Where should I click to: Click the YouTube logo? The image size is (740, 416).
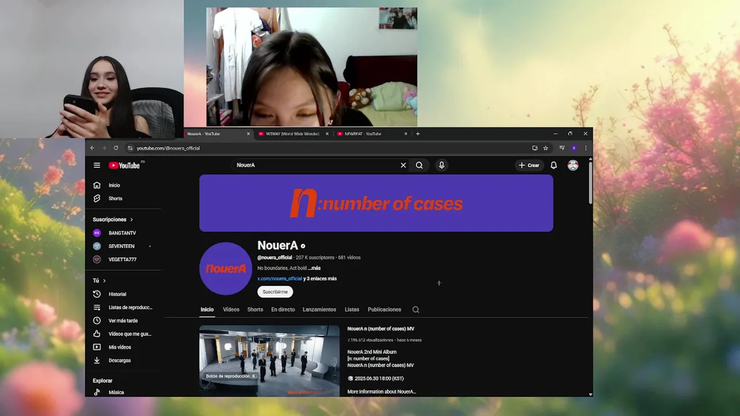(x=125, y=165)
